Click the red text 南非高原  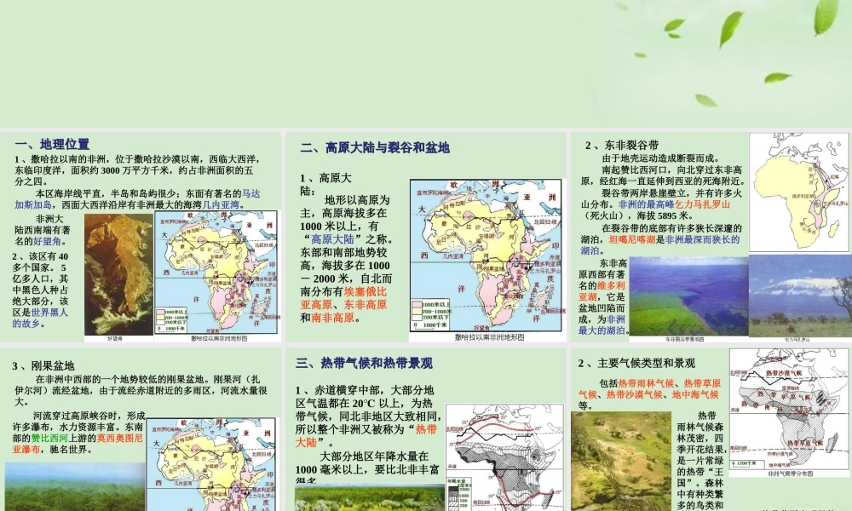(332, 319)
